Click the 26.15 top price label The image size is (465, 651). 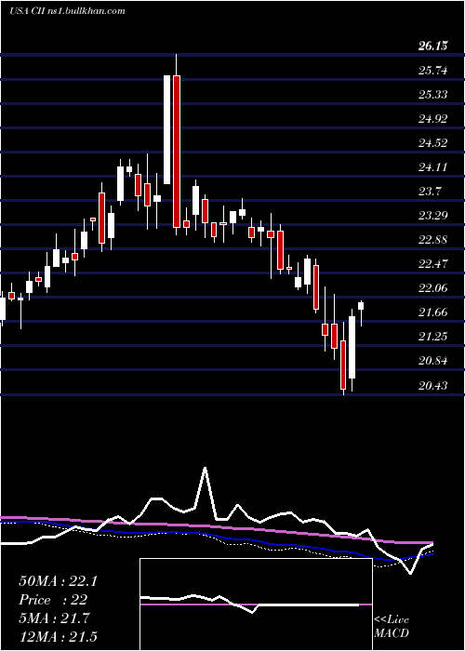(x=433, y=46)
